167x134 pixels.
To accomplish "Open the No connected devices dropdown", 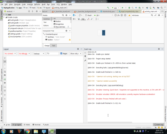I will [10, 54].
